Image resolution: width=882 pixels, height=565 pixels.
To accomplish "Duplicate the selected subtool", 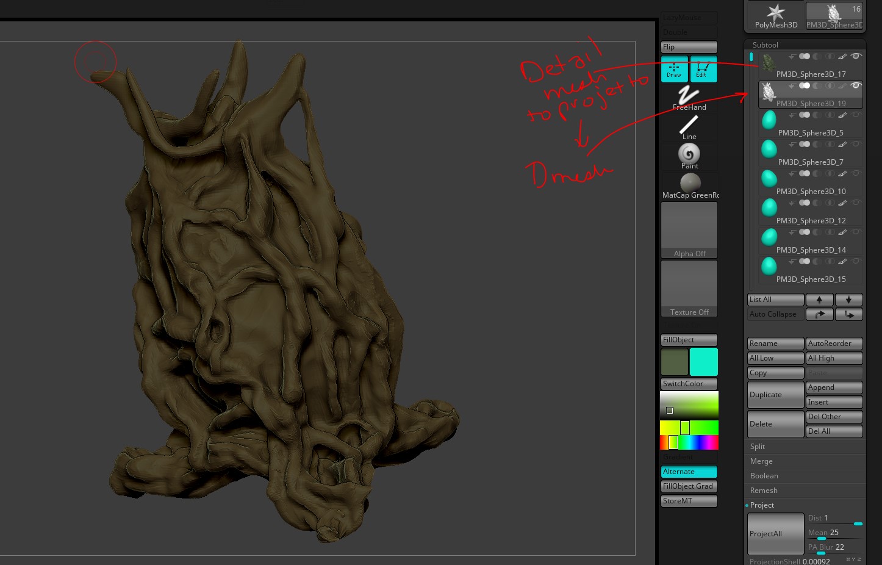I will pyautogui.click(x=775, y=394).
